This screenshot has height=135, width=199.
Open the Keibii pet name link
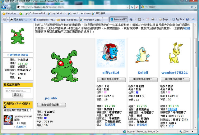coord(143,73)
